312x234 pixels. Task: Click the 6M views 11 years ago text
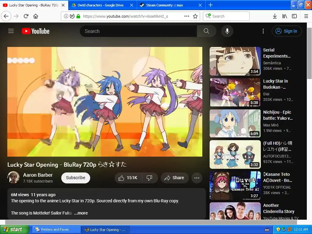click(33, 195)
